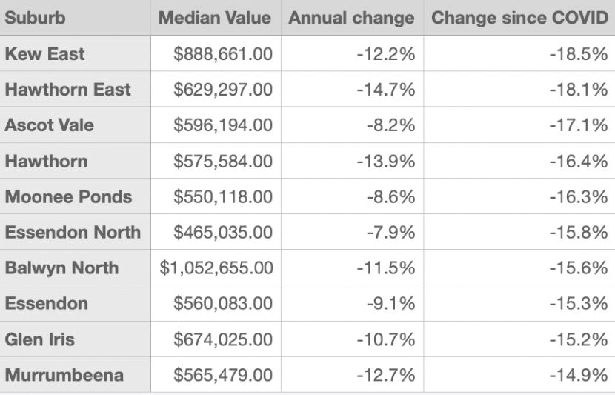Click the -14.7% annual change cell
The height and width of the screenshot is (395, 615).
(x=385, y=90)
